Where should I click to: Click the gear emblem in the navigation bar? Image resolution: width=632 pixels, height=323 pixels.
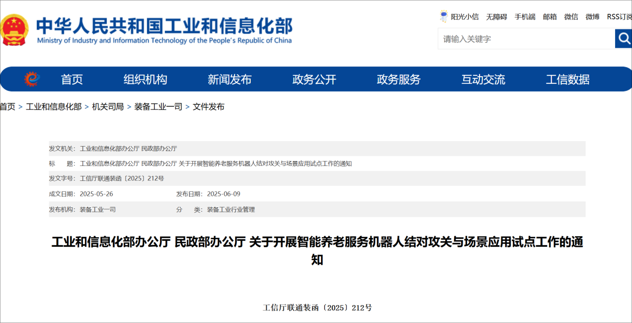click(x=31, y=79)
